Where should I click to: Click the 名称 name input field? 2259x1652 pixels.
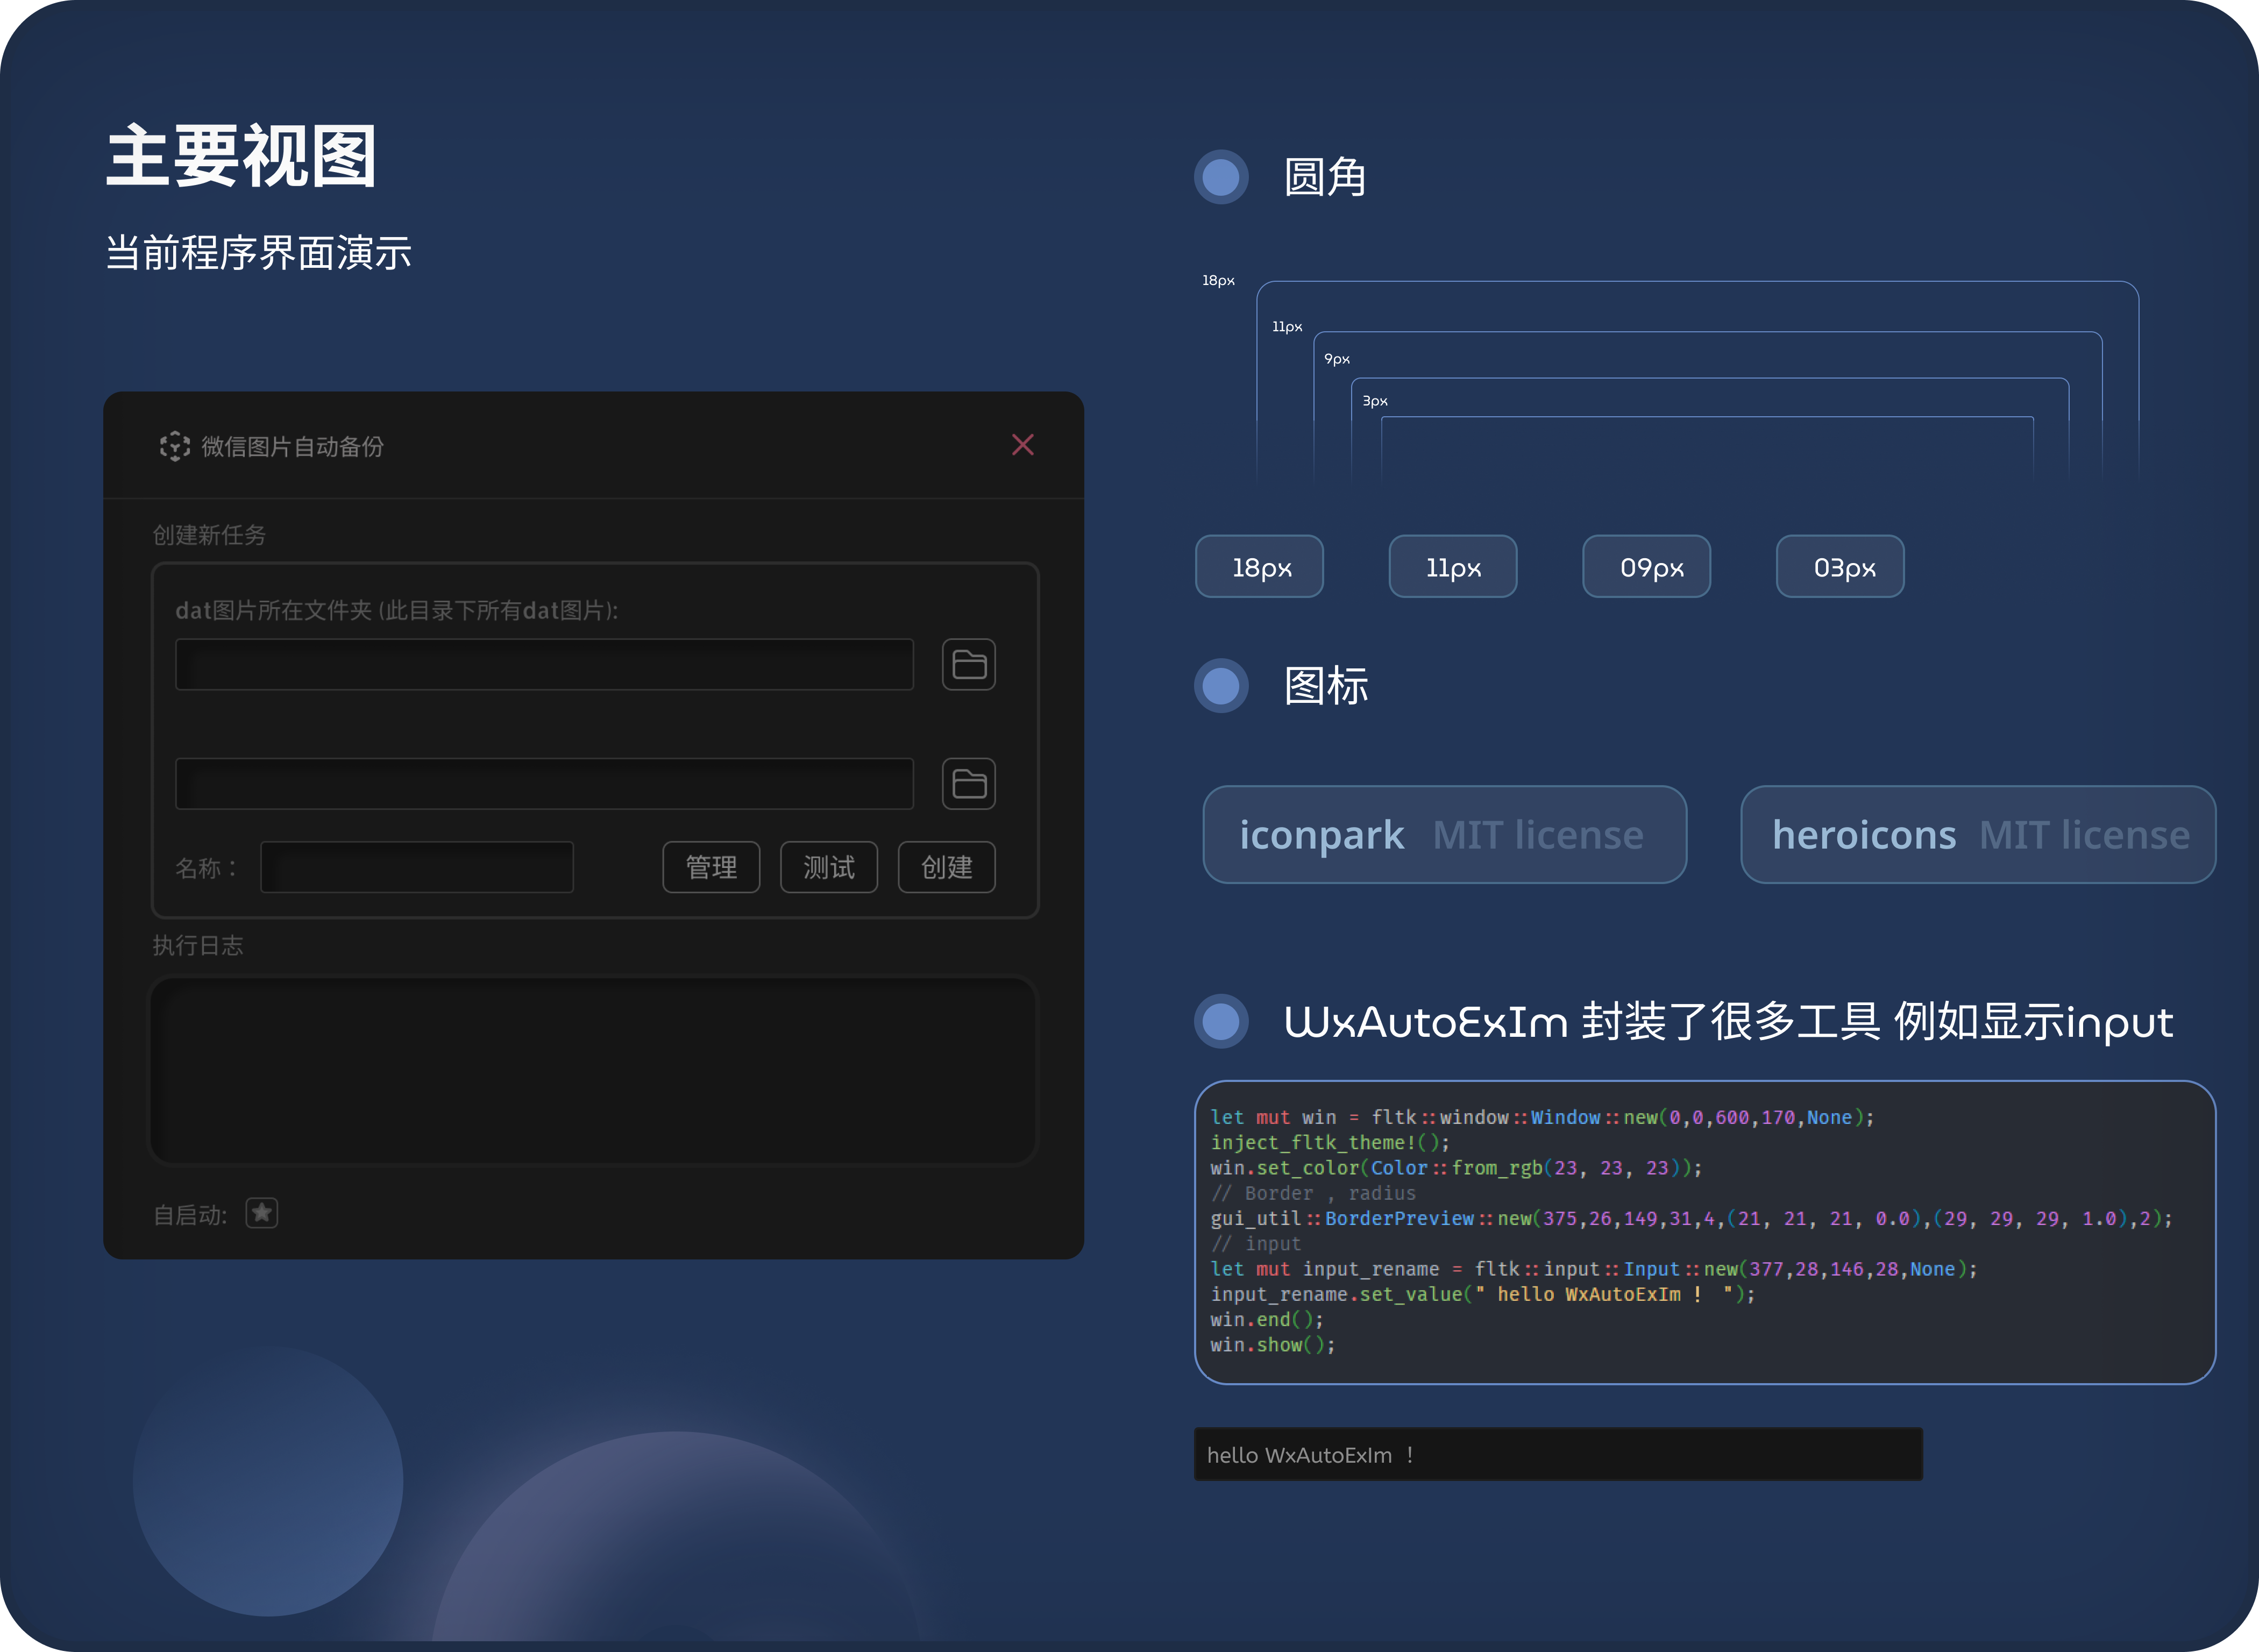[x=417, y=867]
